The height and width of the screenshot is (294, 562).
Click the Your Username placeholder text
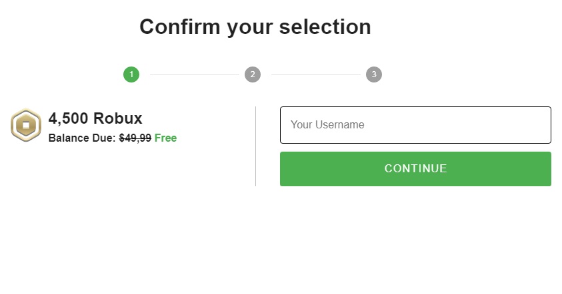(x=327, y=125)
